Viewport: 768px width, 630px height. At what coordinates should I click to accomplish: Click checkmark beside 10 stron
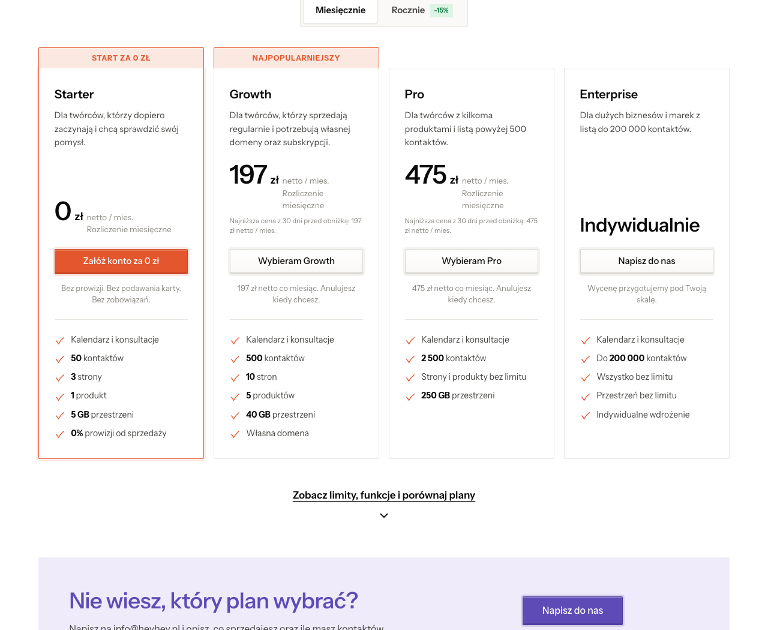tap(235, 377)
